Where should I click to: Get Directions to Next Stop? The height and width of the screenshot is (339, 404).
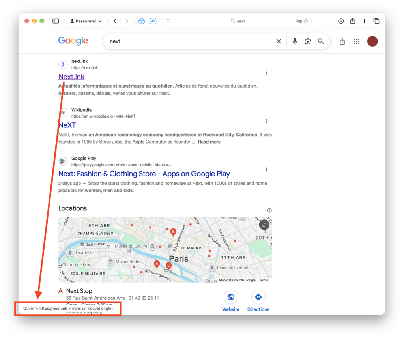pos(258,301)
